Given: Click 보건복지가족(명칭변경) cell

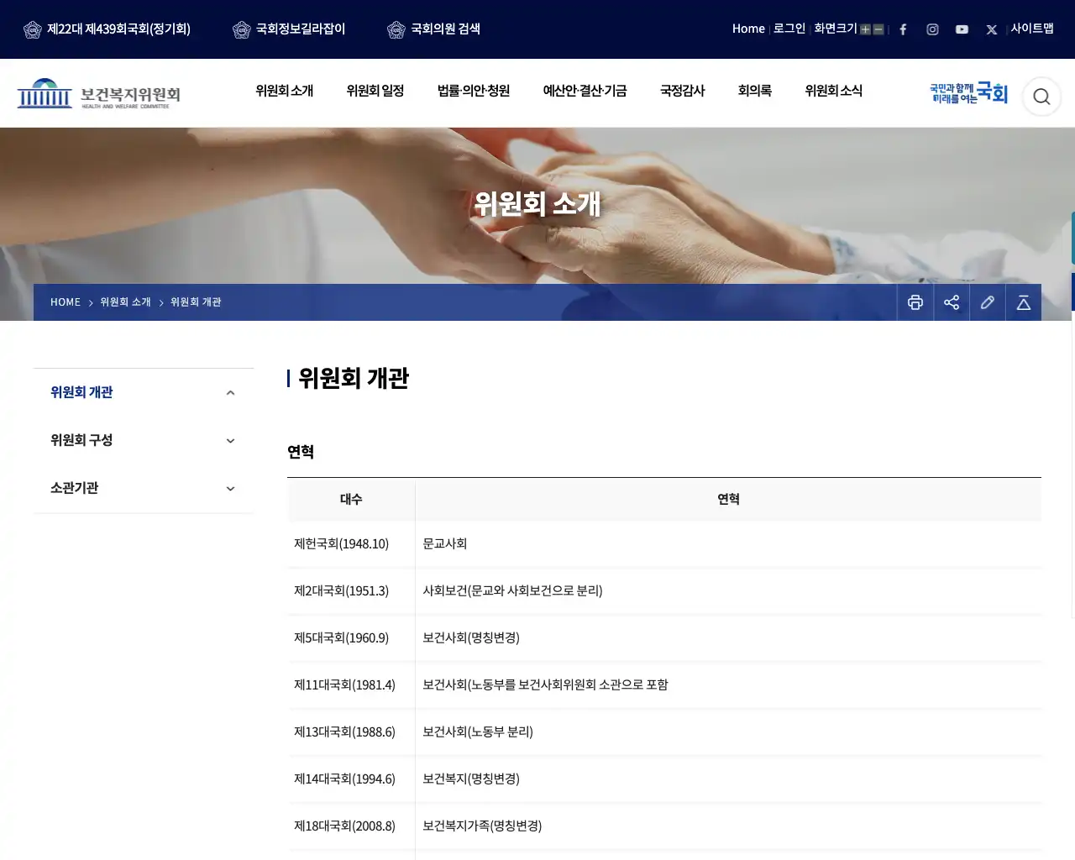Looking at the screenshot, I should coord(728,826).
